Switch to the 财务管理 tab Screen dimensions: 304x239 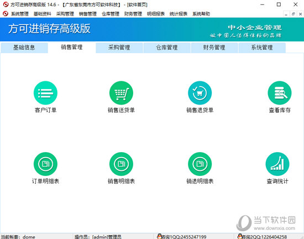click(214, 48)
